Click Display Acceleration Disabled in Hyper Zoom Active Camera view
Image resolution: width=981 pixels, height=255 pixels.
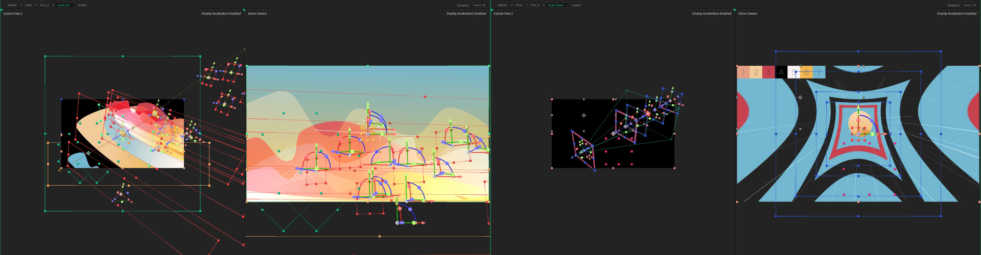pyautogui.click(x=956, y=14)
